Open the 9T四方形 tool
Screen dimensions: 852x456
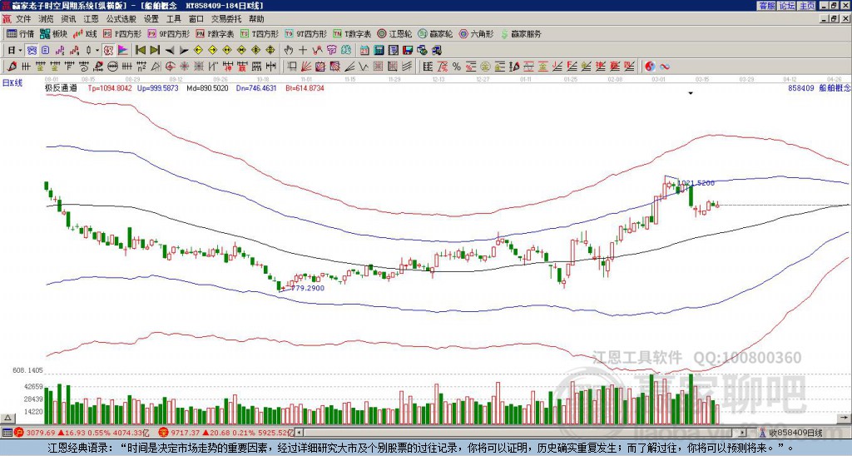pyautogui.click(x=306, y=33)
